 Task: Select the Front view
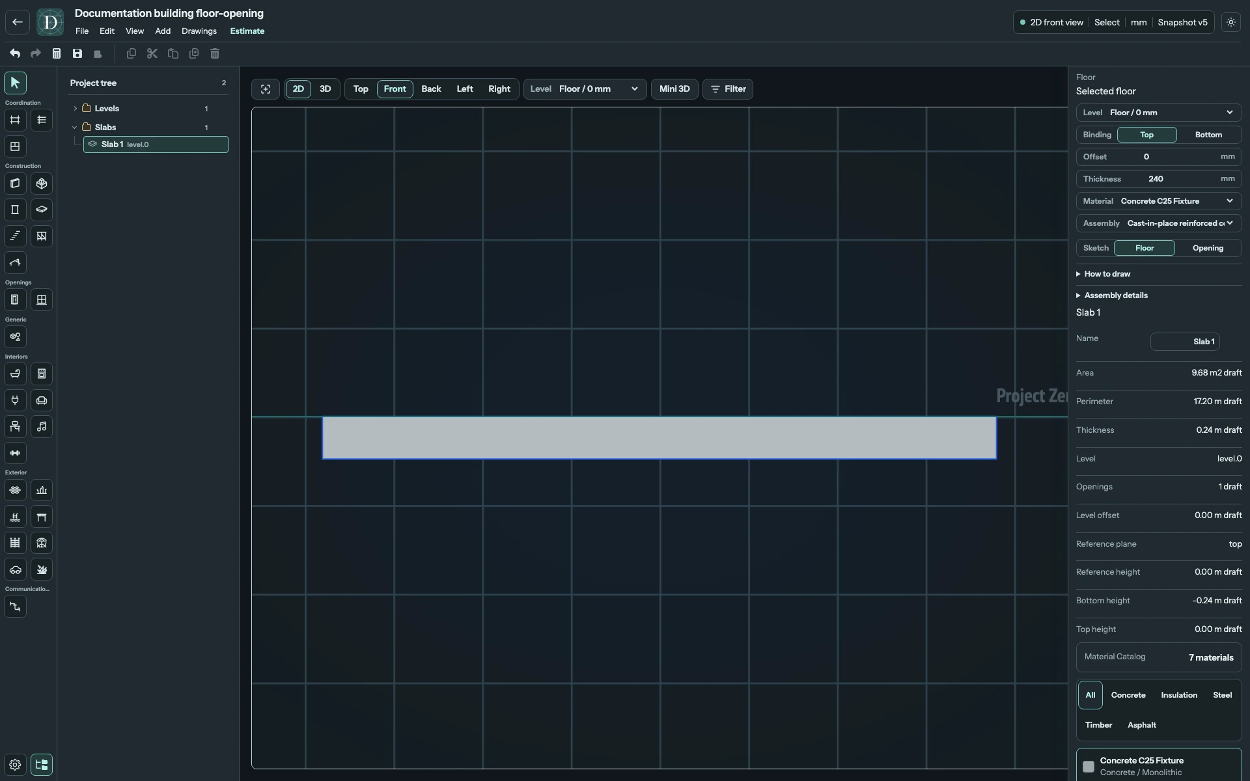tap(395, 89)
